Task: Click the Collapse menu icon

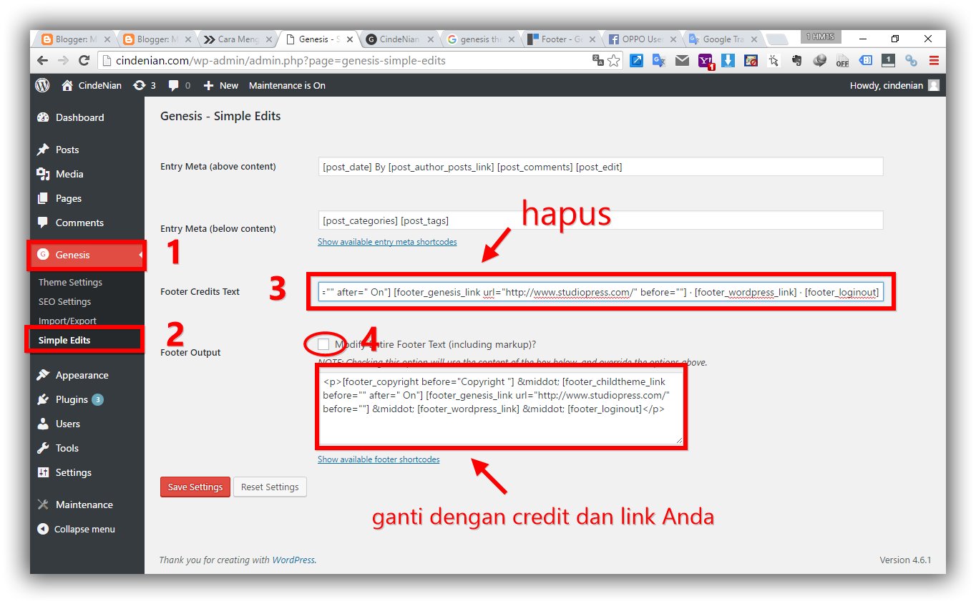Action: tap(44, 529)
